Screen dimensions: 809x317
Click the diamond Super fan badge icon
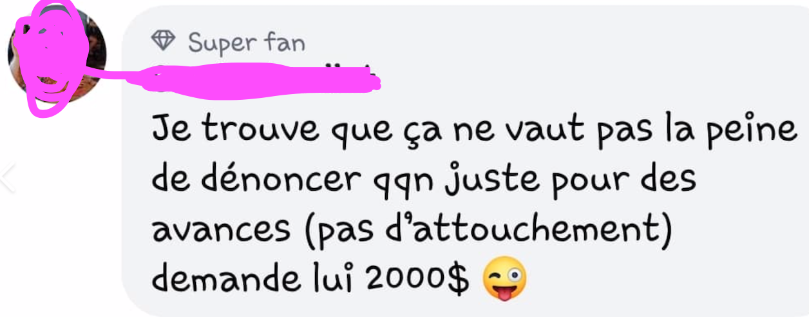tap(163, 41)
